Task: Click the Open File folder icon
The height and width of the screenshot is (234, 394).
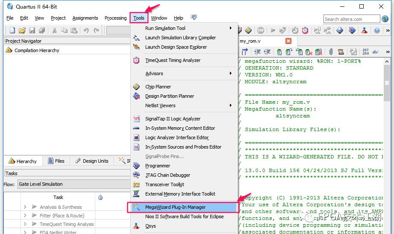Action: click(22, 30)
